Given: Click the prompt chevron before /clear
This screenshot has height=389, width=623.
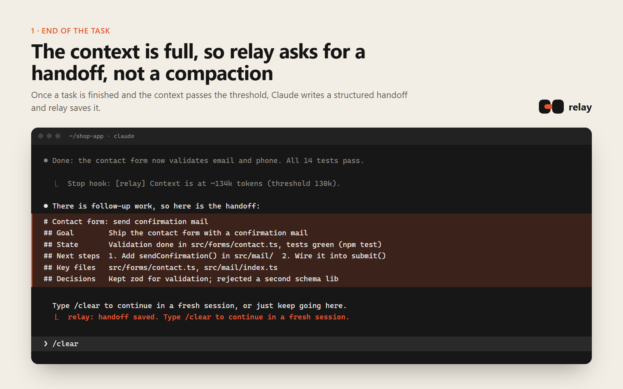Looking at the screenshot, I should tap(46, 343).
